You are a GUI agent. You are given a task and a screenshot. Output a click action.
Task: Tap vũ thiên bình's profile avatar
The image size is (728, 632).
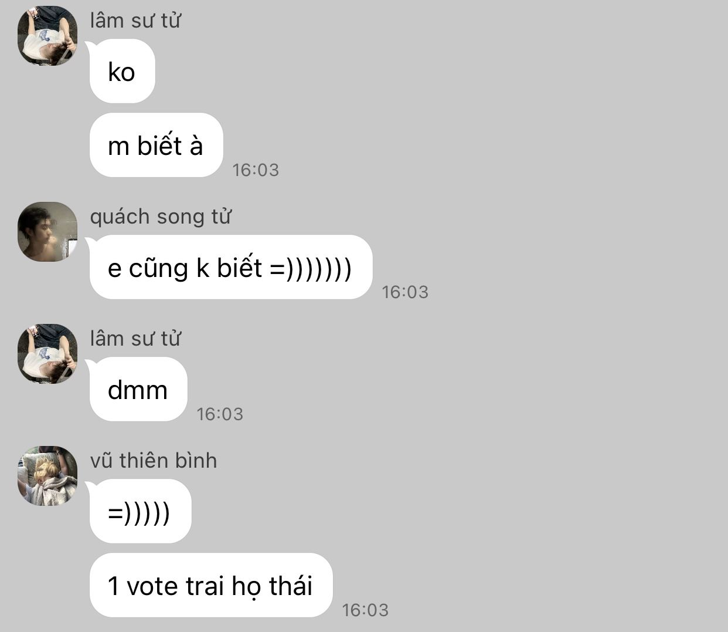point(47,476)
